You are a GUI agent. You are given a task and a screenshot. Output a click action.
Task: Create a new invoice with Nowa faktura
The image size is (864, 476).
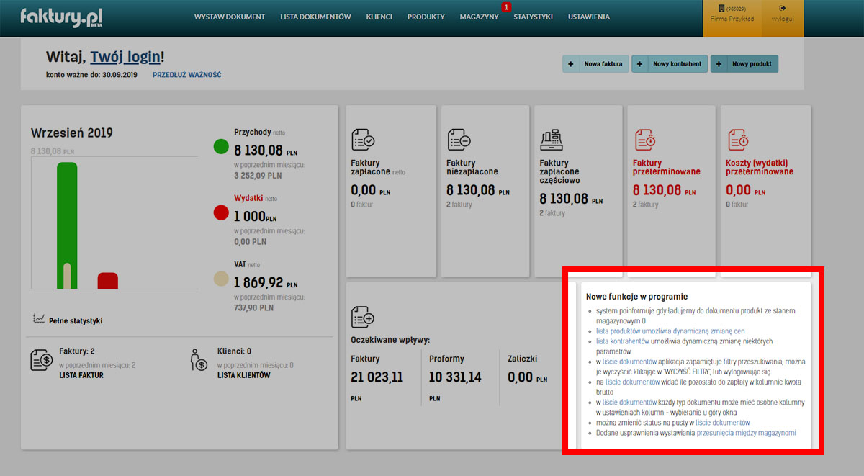pyautogui.click(x=595, y=64)
